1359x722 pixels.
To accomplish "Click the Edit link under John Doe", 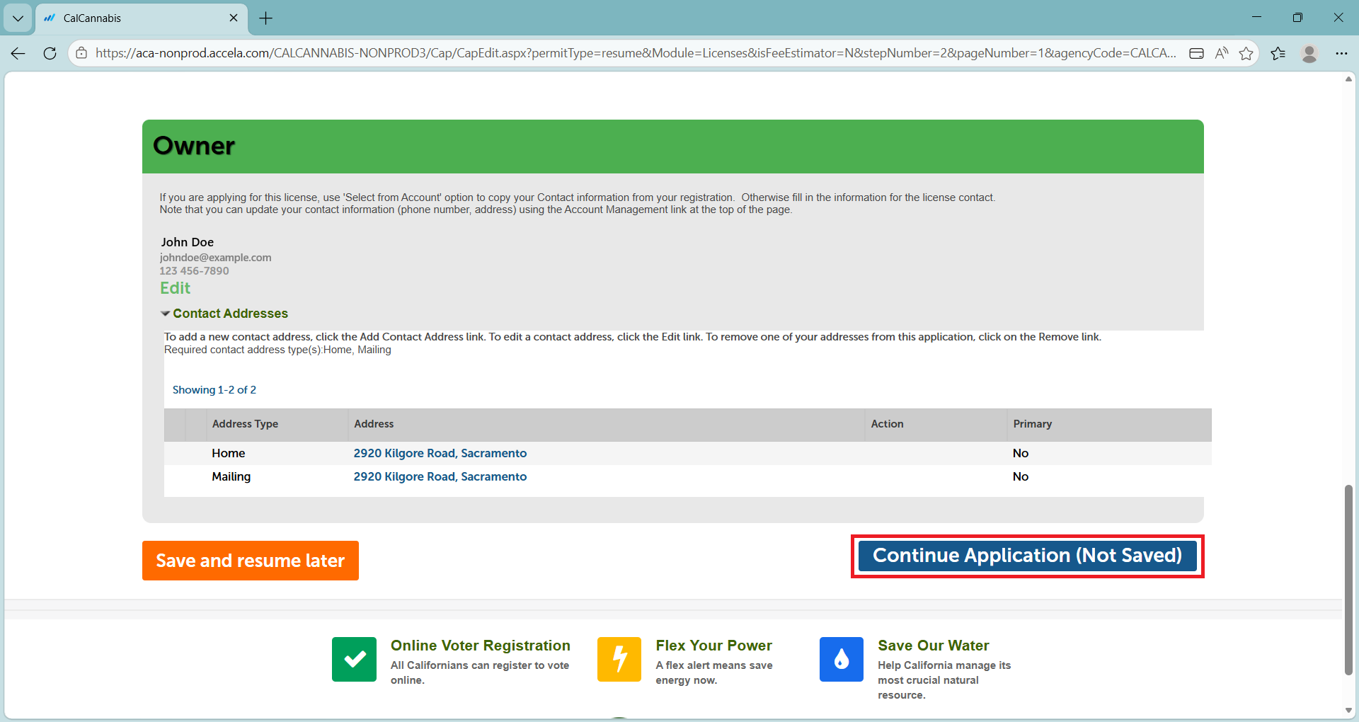I will tap(175, 288).
